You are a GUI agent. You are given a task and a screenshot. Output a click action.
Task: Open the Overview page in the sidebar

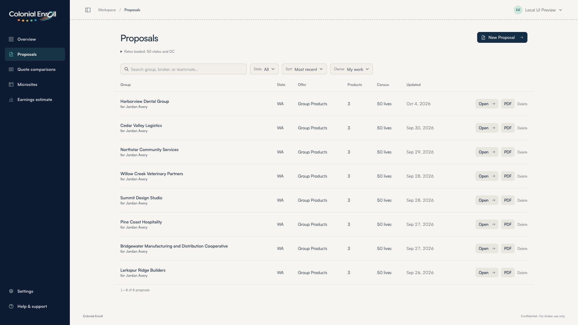35,39
